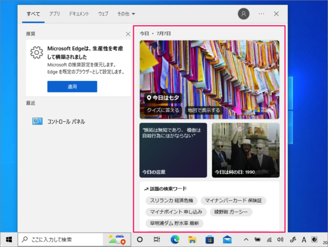Launch Microsoft Edge from taskbar
Image resolution: width=328 pixels, height=247 pixels.
click(x=175, y=239)
